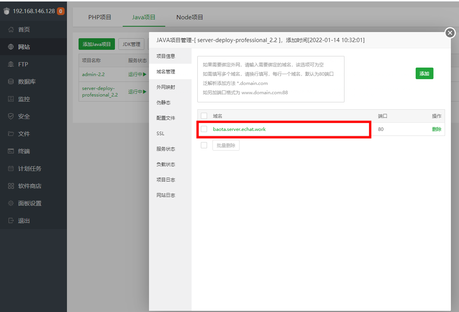Check the baota.server.echat.work row checkbox
This screenshot has width=459, height=312.
pos(204,129)
